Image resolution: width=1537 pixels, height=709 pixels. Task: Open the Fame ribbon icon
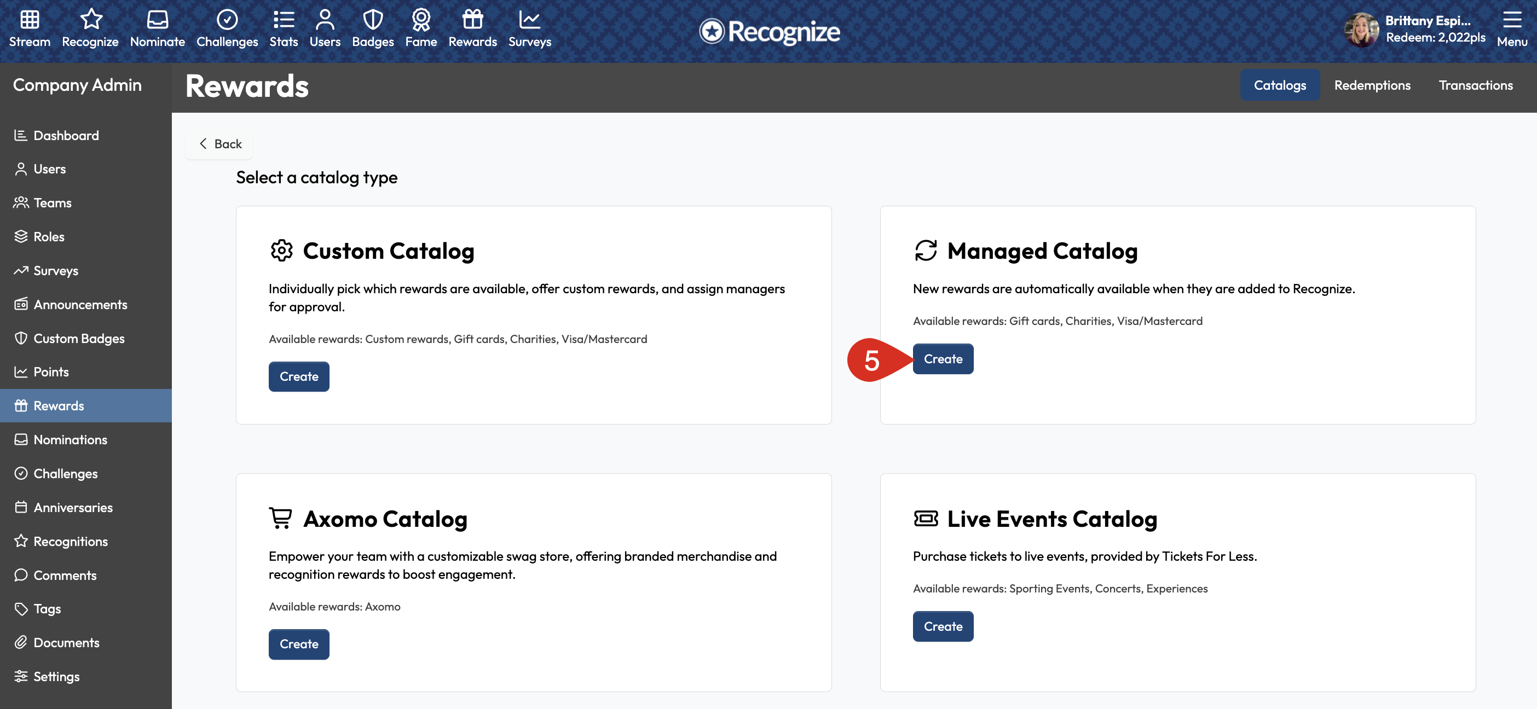click(421, 19)
